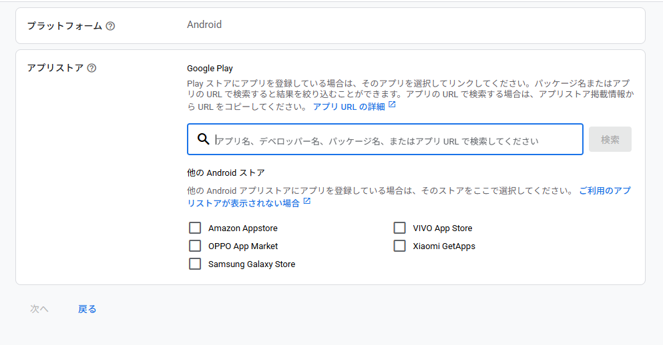The width and height of the screenshot is (663, 345).
Task: Click the help icon beside アプリストア
Action: point(92,68)
